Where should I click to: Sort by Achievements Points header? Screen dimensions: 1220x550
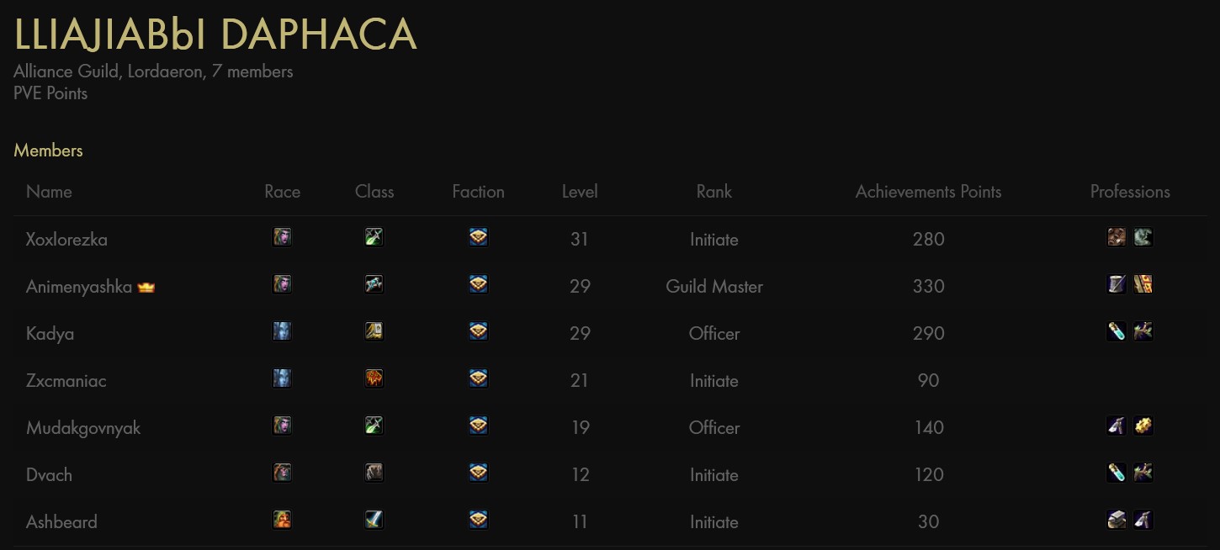[x=928, y=192]
